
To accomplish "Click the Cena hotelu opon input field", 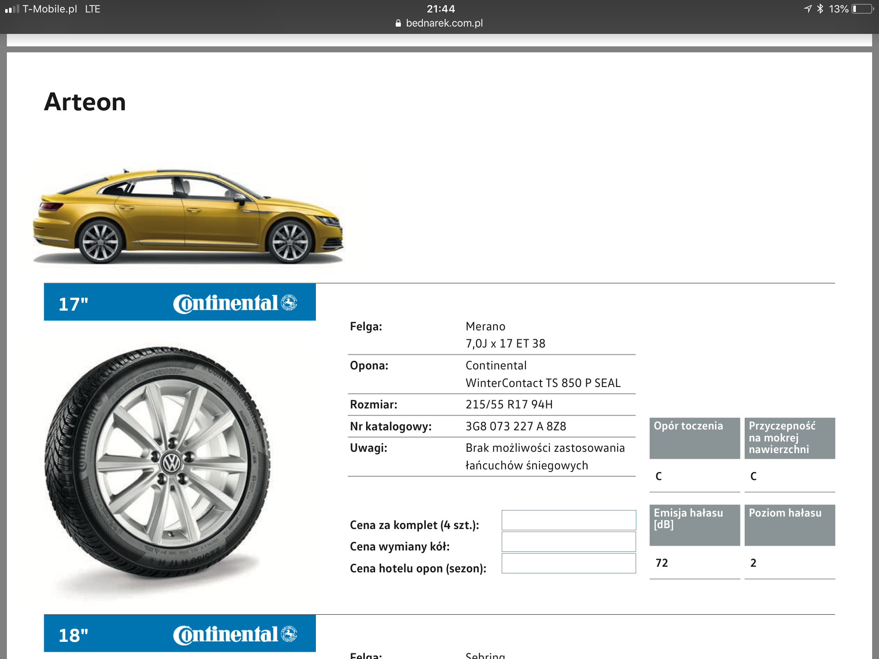I will tap(568, 563).
